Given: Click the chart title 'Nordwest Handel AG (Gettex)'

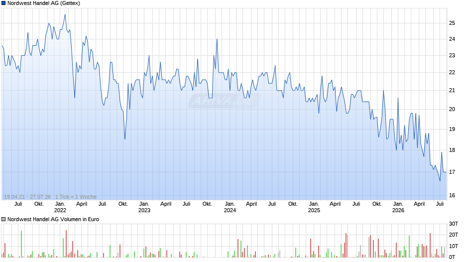Looking at the screenshot, I should click(44, 3).
